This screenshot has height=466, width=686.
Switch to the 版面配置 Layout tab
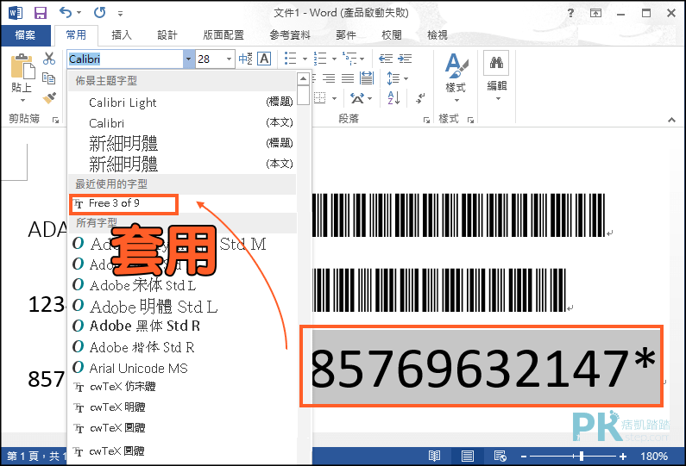(223, 35)
